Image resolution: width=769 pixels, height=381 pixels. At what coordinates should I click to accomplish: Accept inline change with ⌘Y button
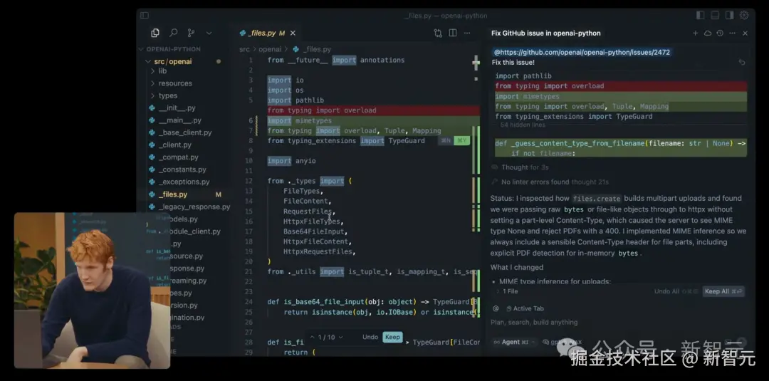(461, 141)
